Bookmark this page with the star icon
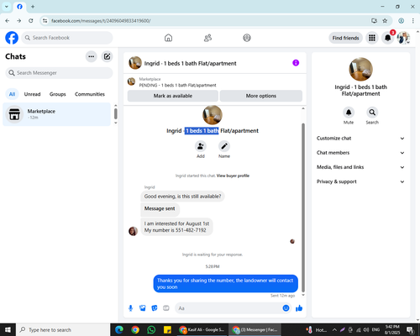 tap(385, 21)
